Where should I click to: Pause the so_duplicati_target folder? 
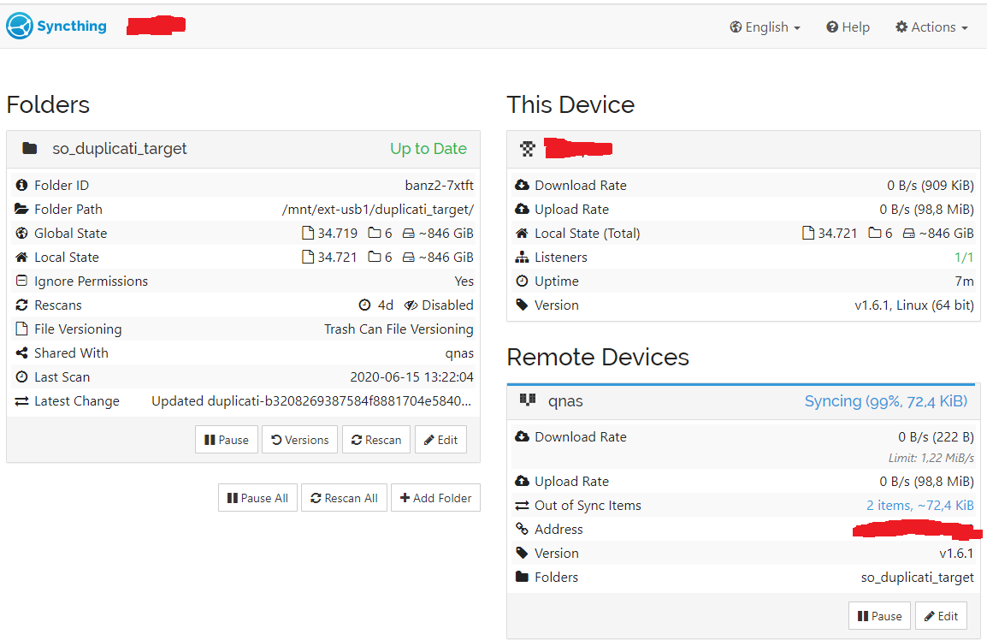227,440
